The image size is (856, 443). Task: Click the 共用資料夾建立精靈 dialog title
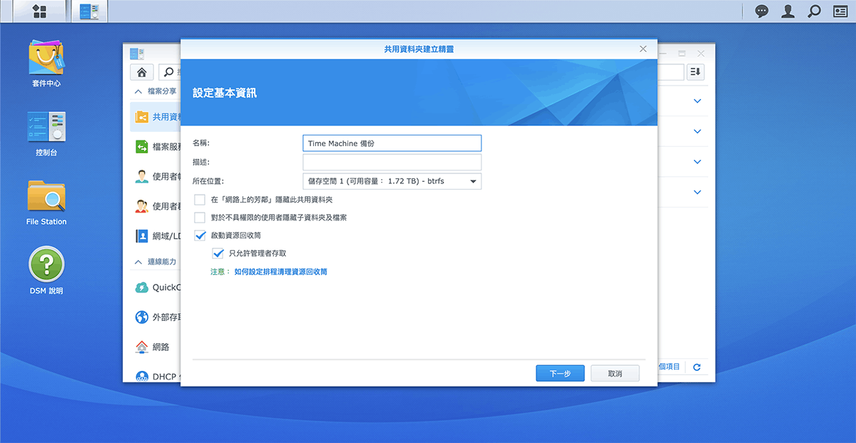(x=419, y=49)
